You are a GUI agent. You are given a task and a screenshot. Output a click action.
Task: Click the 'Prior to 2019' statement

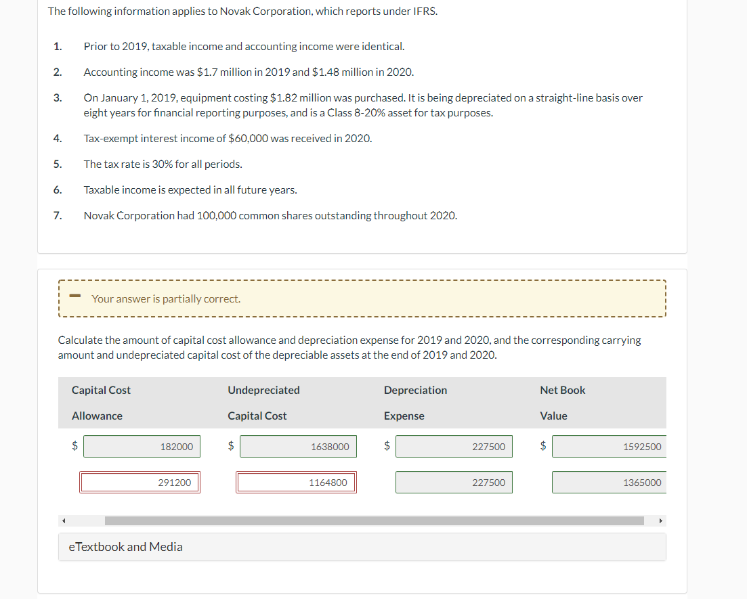244,46
